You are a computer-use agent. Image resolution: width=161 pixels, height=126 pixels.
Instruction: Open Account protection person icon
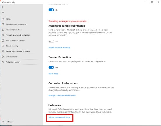[x=3, y=30]
